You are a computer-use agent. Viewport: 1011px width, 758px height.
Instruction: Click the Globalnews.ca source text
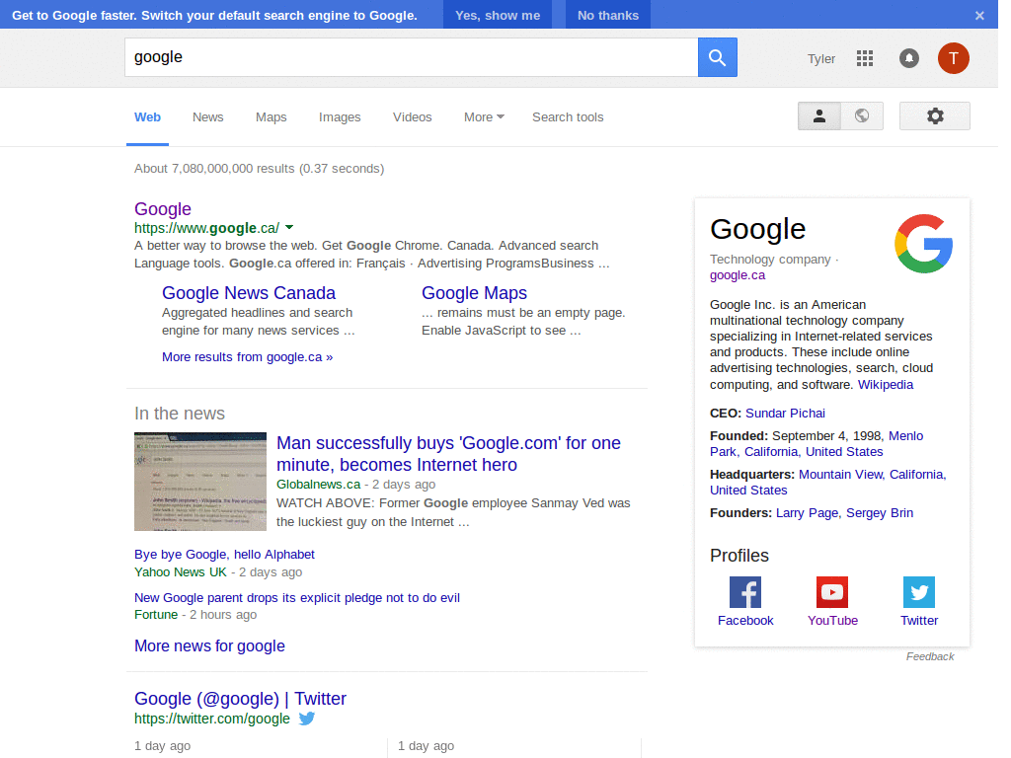319,484
